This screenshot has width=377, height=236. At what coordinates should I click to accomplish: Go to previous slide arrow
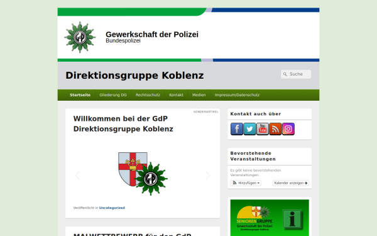tap(77, 176)
